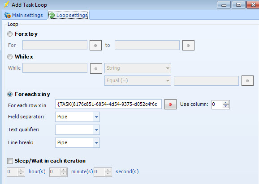
Task: Click the gear icon on Main settings
Action: coord(8,15)
